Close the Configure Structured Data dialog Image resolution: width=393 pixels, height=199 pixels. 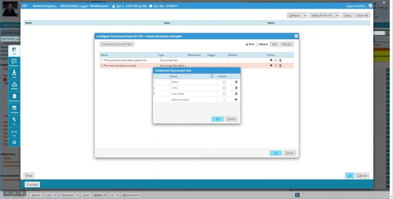pyautogui.click(x=296, y=36)
